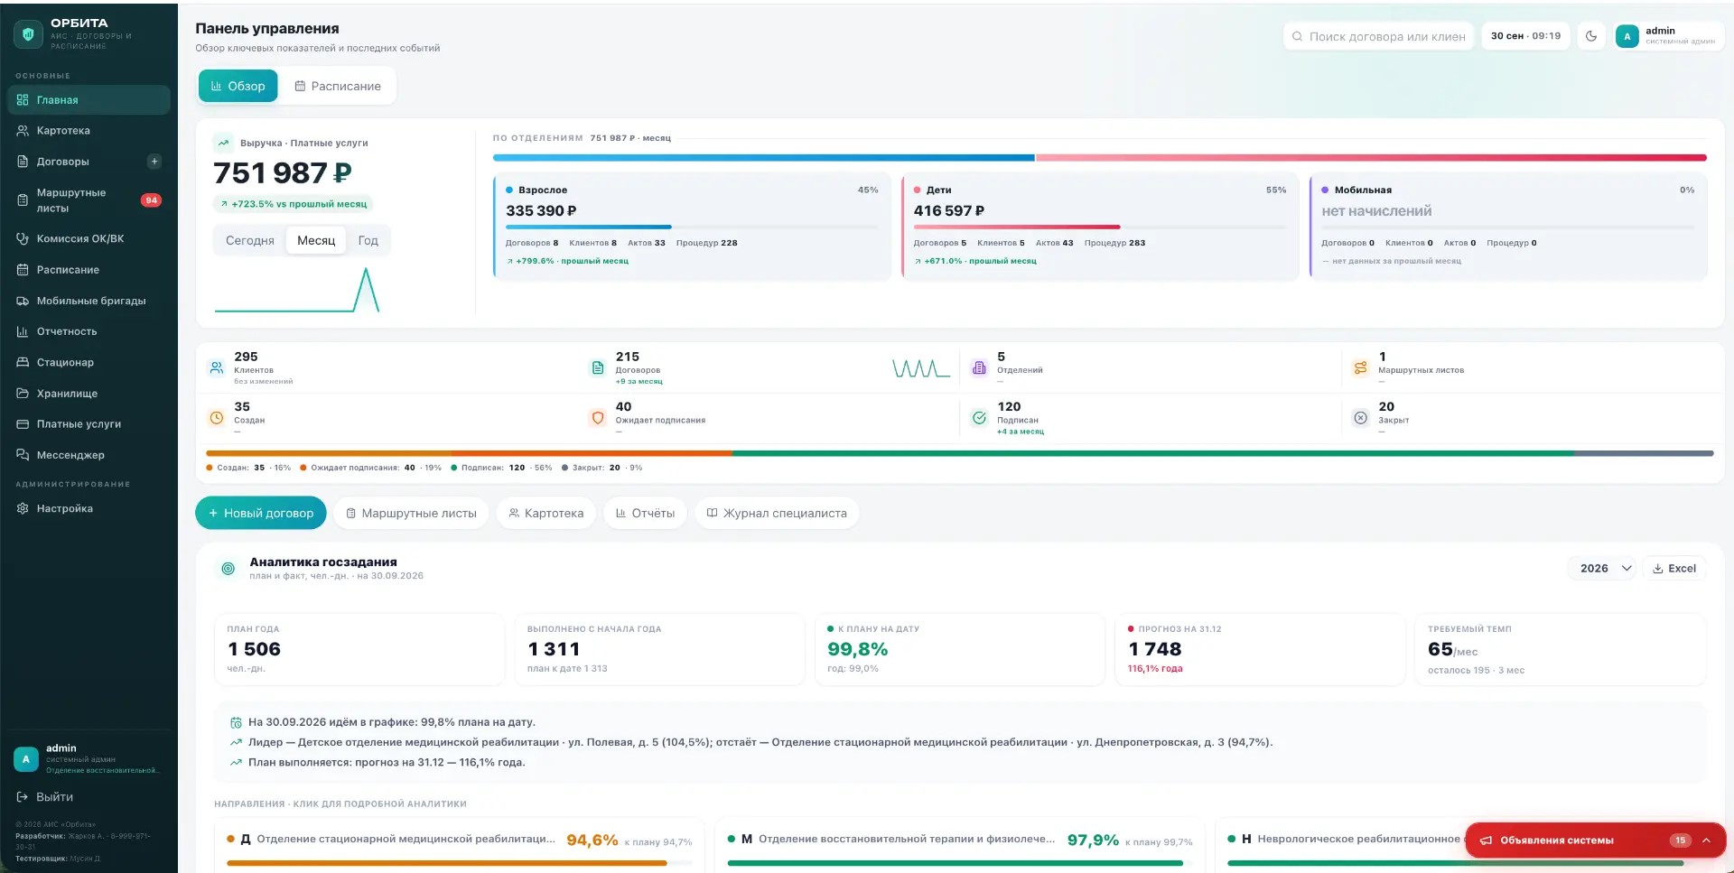Open the Маршрутные листы quick button

click(411, 513)
